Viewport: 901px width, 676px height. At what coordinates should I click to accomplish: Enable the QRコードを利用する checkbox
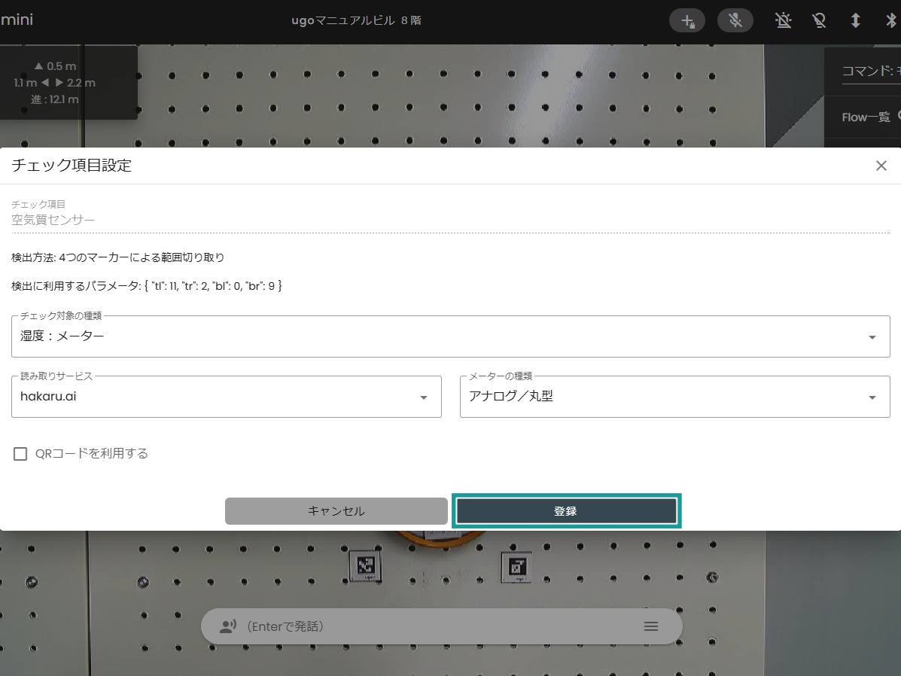click(x=20, y=453)
